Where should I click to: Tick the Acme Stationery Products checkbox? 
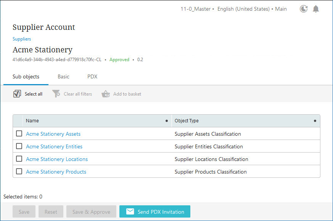19,171
